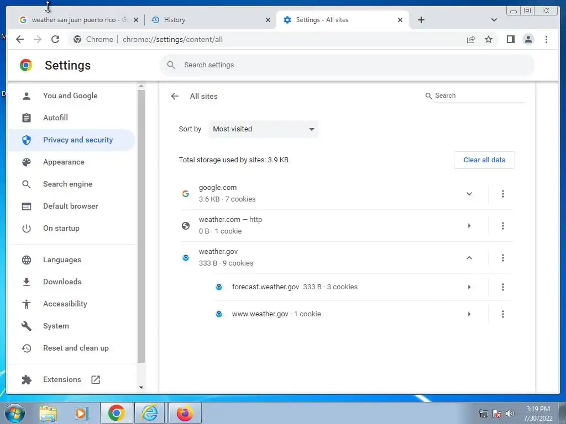Open Accessibility settings
566x424 pixels.
[71, 304]
